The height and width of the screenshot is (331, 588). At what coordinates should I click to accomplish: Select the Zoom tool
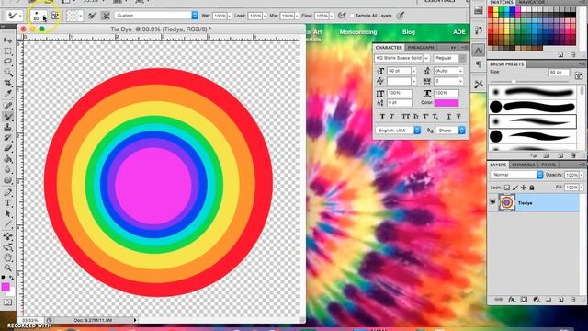click(x=7, y=268)
